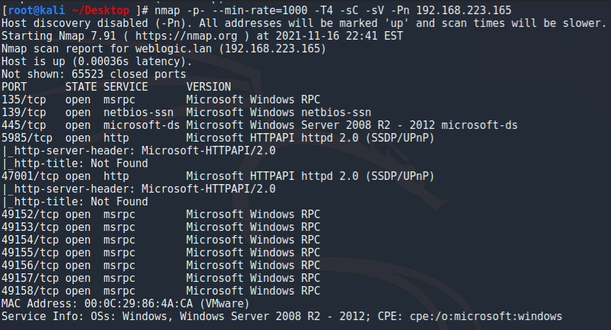Screen dimensions: 611x330
Task: Select the 47001/tcp http line
Action: point(218,176)
